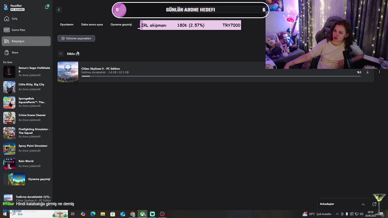Screen dimensions: 388x218
Task: Open Outlook from the taskbar
Action: (x=122, y=214)
